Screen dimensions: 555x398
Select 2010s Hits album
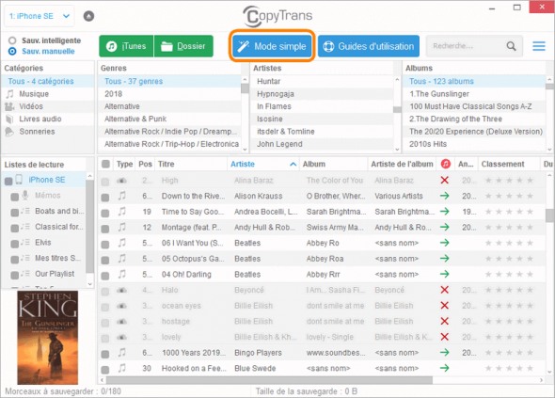[474, 144]
